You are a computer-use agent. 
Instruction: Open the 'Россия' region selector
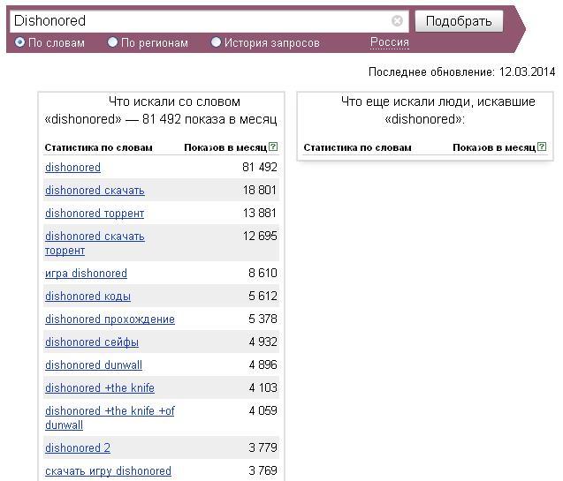tap(390, 42)
